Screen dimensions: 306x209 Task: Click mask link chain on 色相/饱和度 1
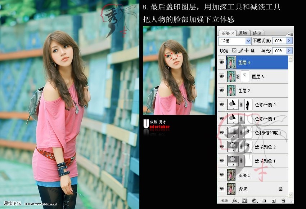241,133
